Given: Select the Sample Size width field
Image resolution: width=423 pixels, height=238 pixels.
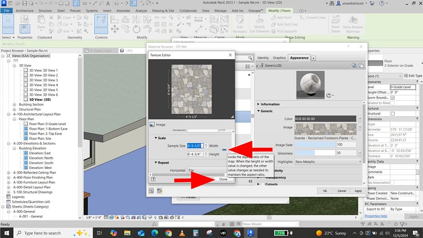Looking at the screenshot, I should [195, 145].
